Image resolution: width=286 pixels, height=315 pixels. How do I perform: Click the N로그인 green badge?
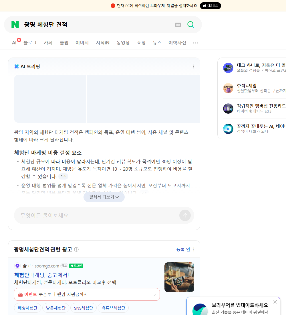click(76, 266)
